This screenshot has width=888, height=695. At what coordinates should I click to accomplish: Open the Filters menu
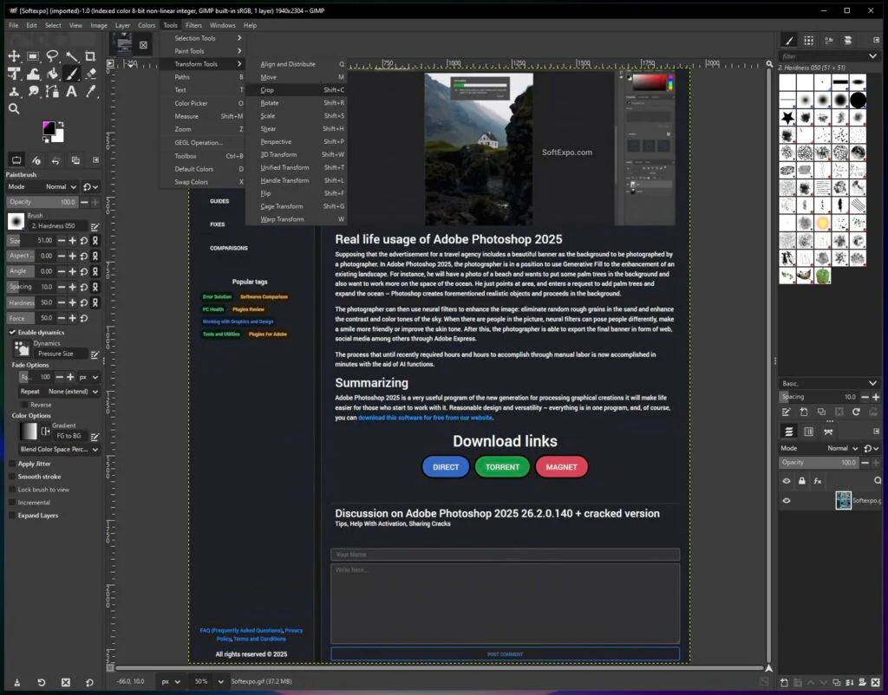tap(193, 25)
